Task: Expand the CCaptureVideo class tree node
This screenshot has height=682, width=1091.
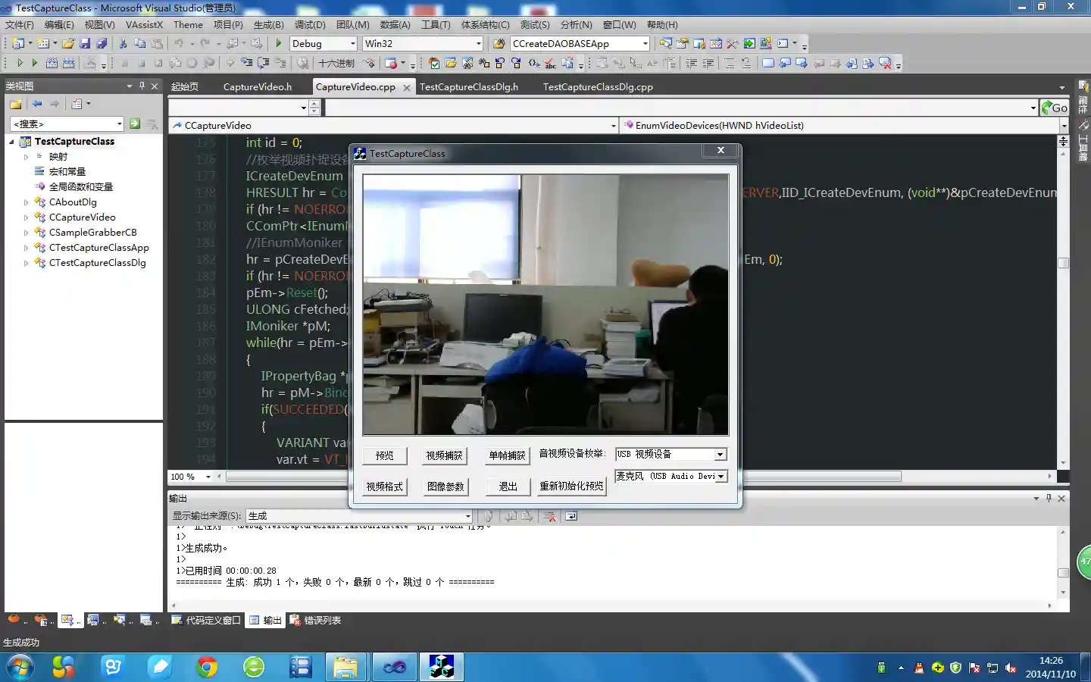Action: [26, 217]
